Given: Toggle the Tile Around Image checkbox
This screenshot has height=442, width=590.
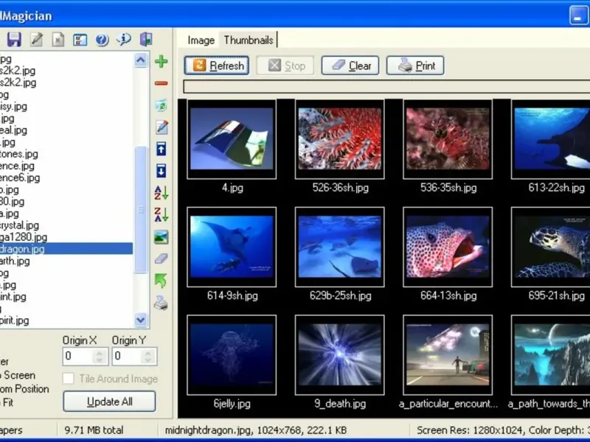Looking at the screenshot, I should [x=69, y=379].
